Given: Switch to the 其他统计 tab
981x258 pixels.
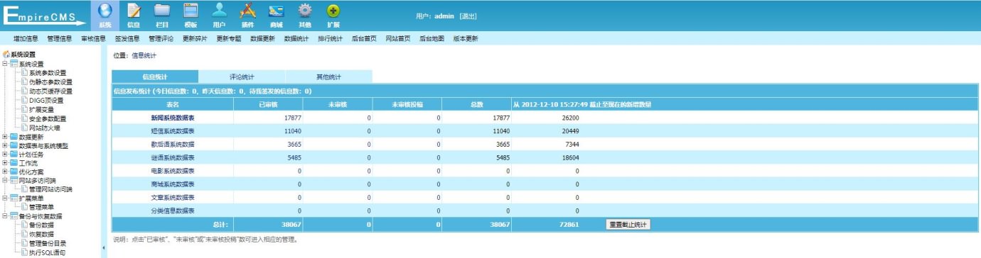Looking at the screenshot, I should pos(328,77).
